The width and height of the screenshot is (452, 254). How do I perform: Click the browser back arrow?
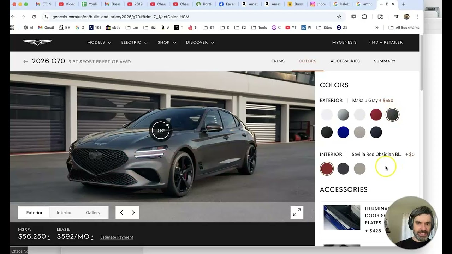click(x=13, y=17)
